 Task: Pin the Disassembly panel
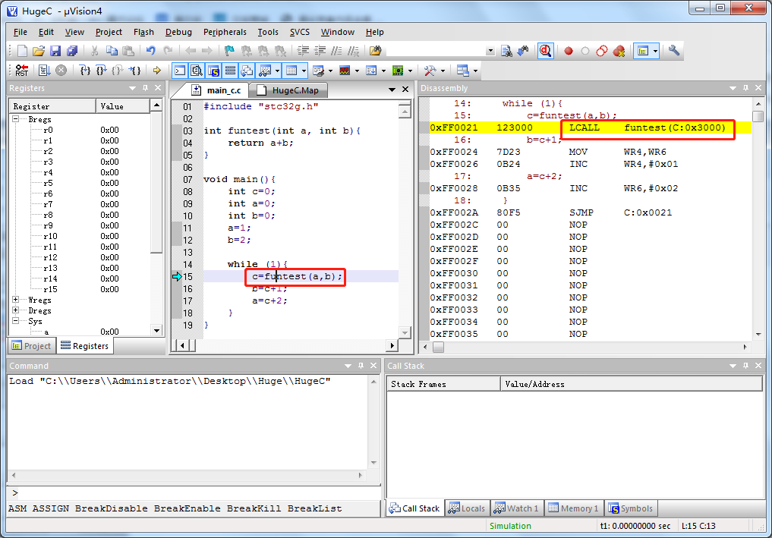(745, 88)
